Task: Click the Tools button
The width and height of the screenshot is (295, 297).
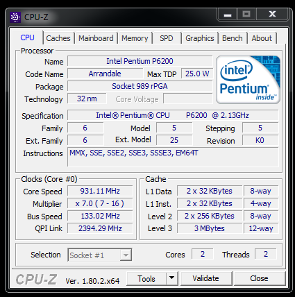Action: coord(146,278)
